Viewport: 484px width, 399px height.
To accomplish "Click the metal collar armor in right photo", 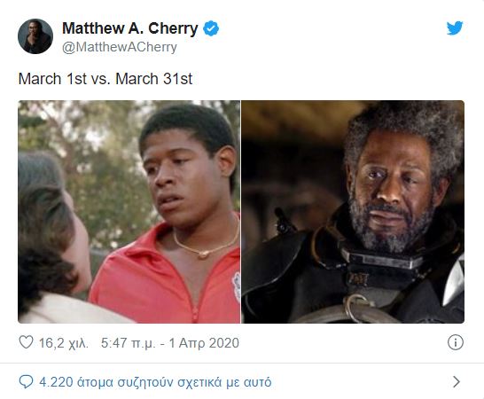I will coord(381,262).
